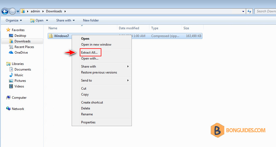Open the Music library
This screenshot has width=276, height=147.
pos(19,75)
